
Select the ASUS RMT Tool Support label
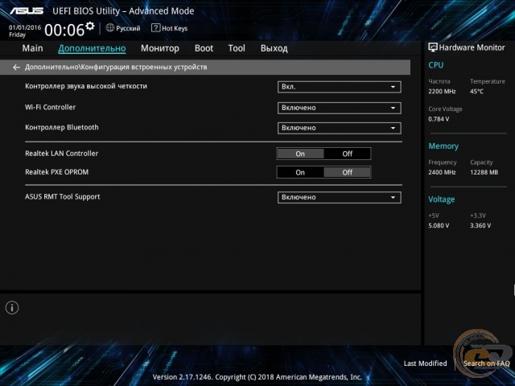coord(63,197)
